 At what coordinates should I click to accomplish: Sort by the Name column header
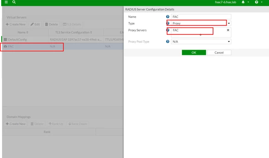click(23, 32)
